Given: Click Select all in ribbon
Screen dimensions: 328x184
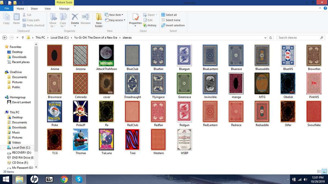Looking at the screenshot, I should click(169, 15).
